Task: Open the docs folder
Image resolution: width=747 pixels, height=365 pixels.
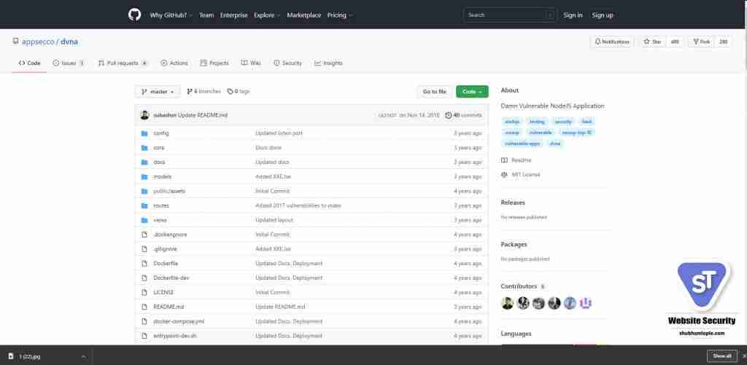Action: pyautogui.click(x=159, y=162)
